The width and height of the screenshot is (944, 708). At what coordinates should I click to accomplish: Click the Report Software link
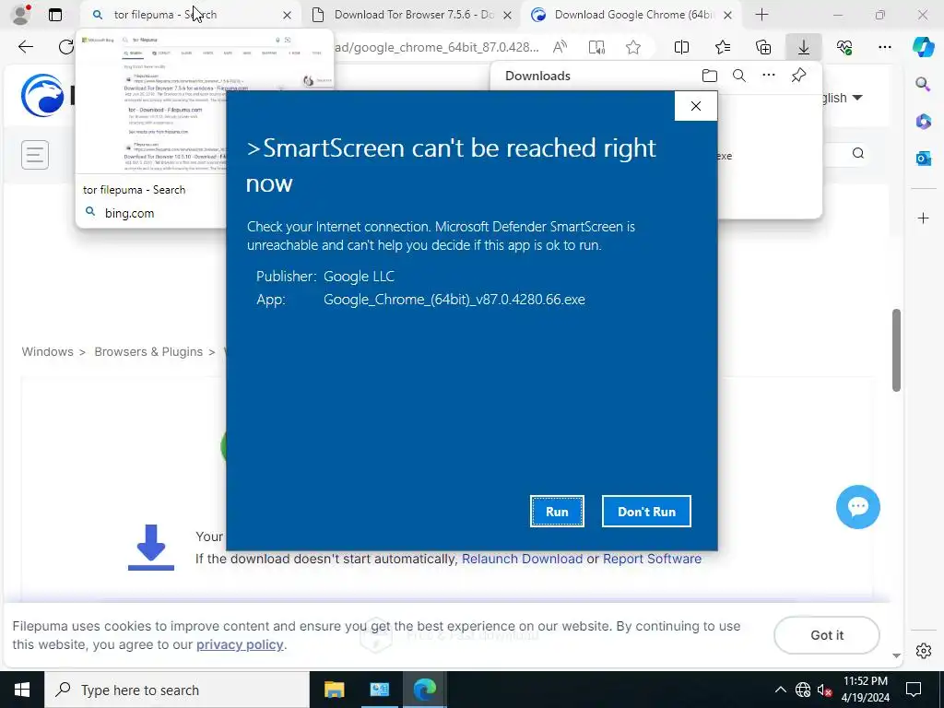tap(652, 559)
